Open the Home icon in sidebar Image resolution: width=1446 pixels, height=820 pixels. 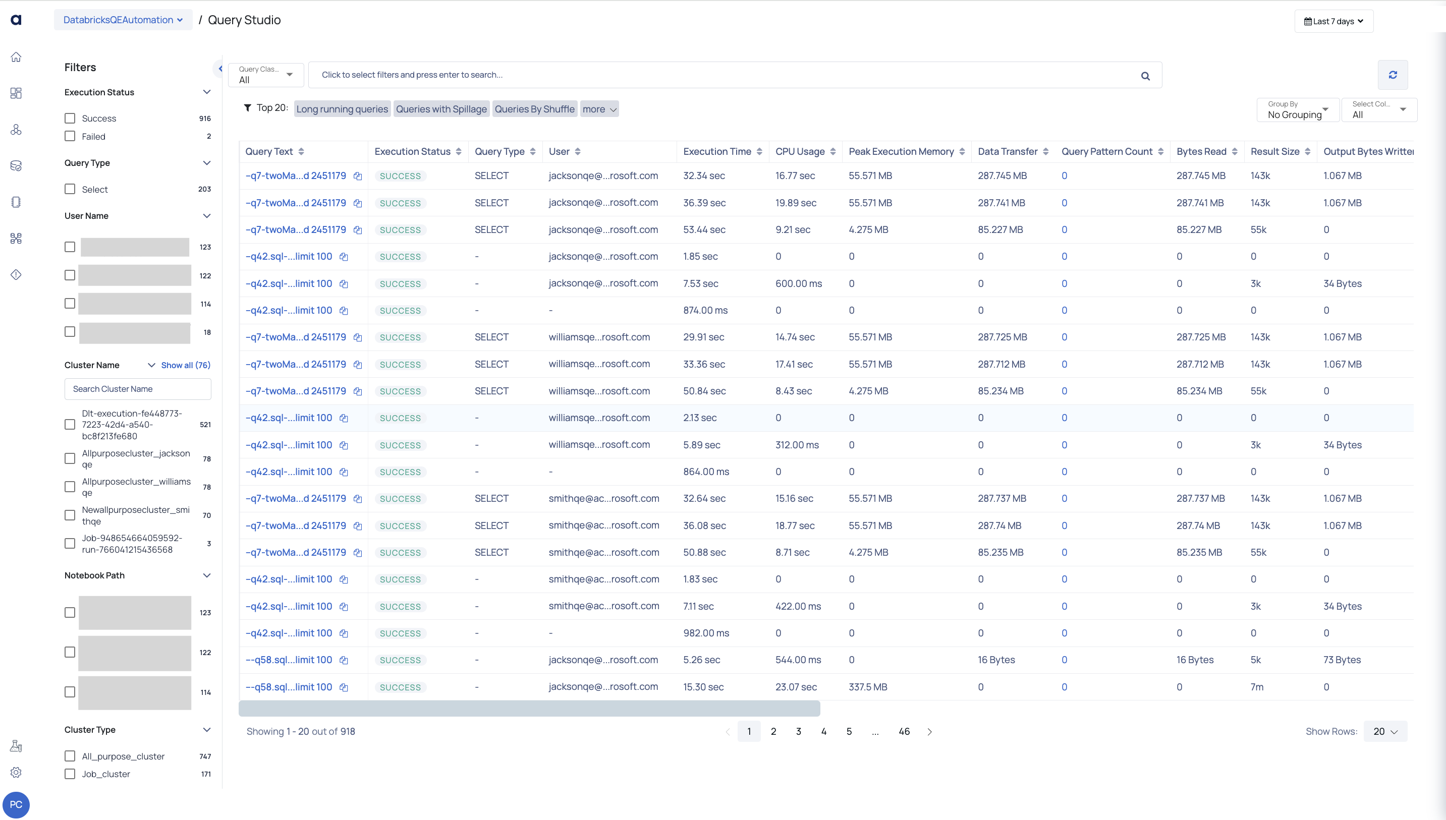(16, 57)
